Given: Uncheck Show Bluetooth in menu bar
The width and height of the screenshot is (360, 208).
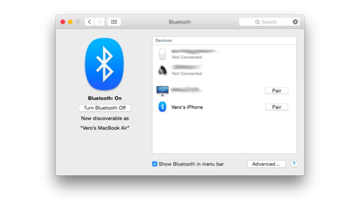Looking at the screenshot, I should coord(155,164).
